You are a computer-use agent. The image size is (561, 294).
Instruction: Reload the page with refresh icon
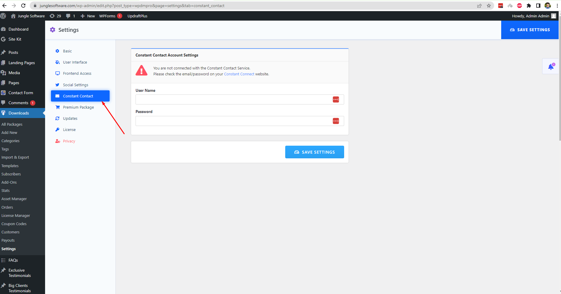(x=24, y=6)
